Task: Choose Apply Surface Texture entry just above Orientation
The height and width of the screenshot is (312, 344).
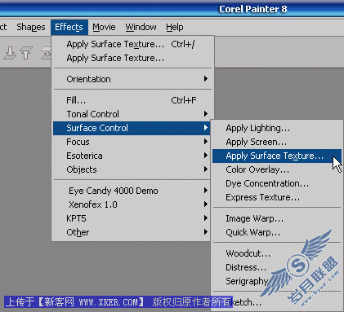Action: pyautogui.click(x=132, y=58)
